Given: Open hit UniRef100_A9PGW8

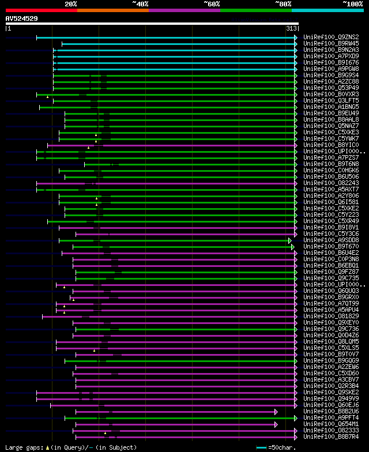Looking at the screenshot, I should coord(331,69).
